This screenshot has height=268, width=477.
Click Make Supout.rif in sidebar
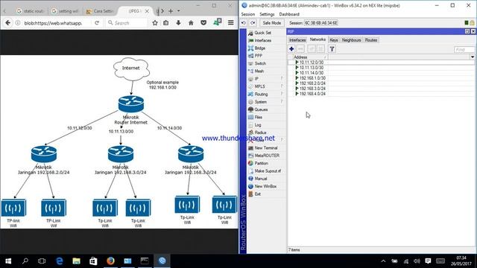pos(268,170)
